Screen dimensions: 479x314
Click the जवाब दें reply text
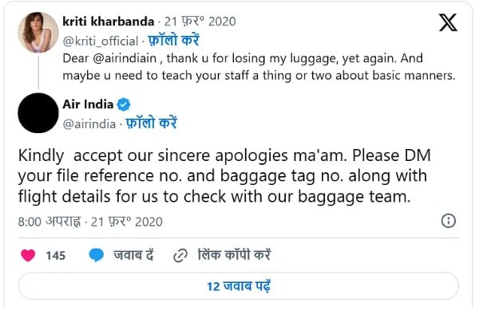[x=133, y=255]
